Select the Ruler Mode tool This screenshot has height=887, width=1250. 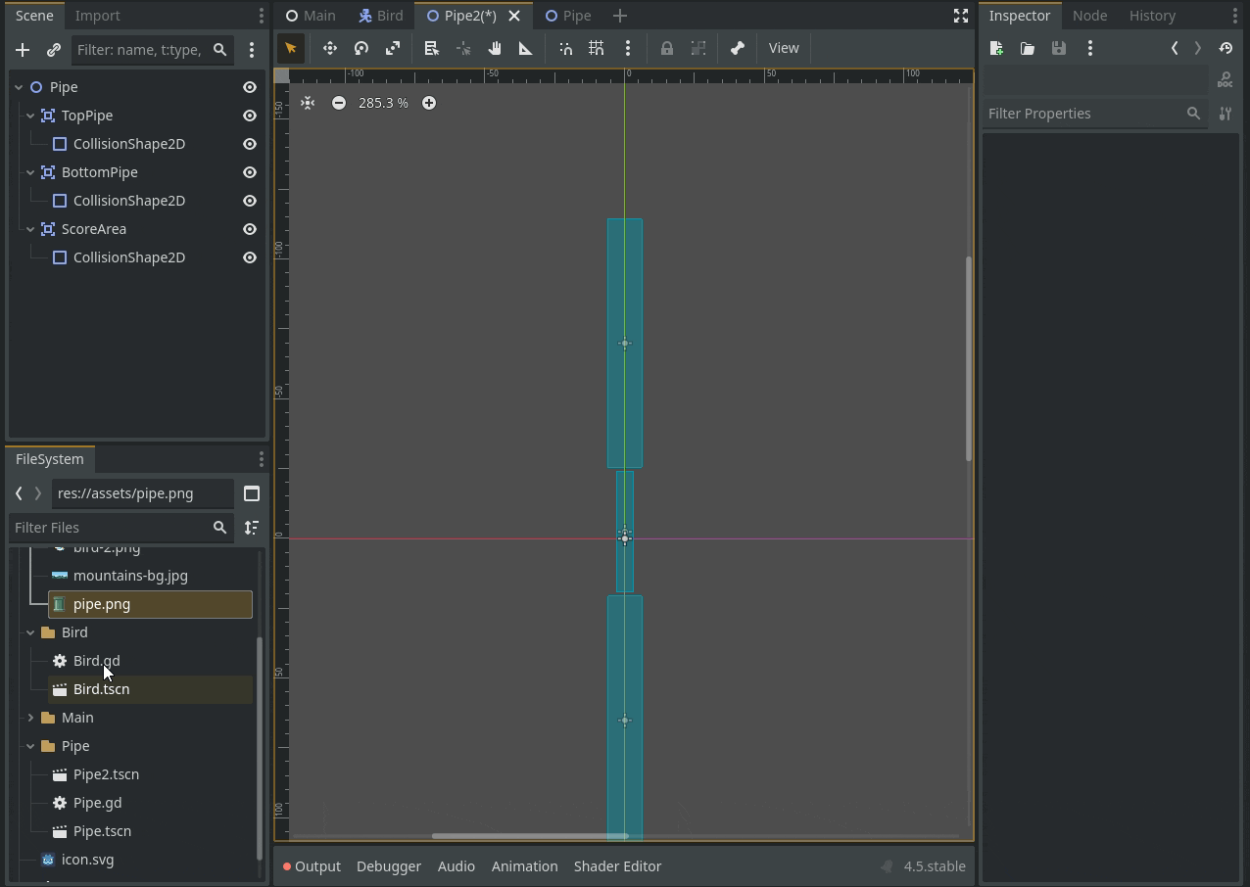[526, 48]
